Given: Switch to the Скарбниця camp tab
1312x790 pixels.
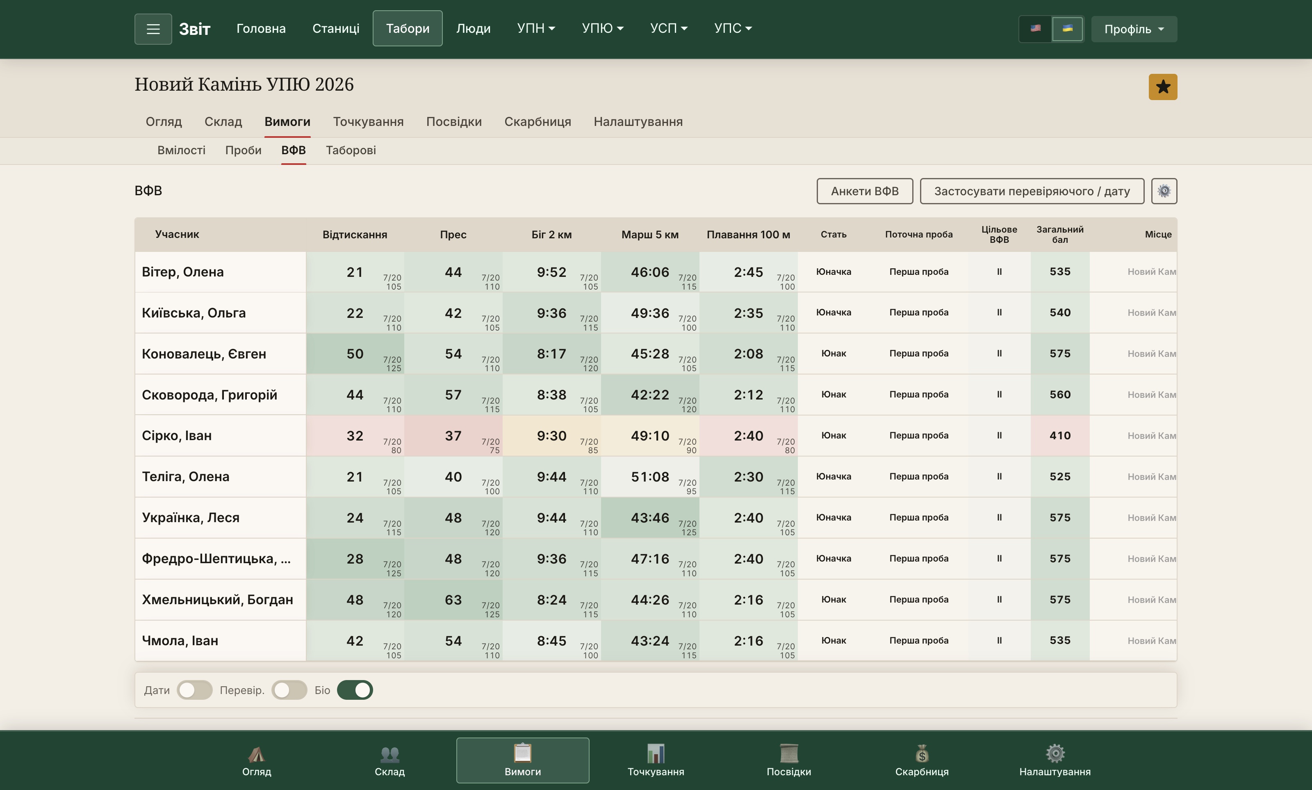Looking at the screenshot, I should [538, 121].
